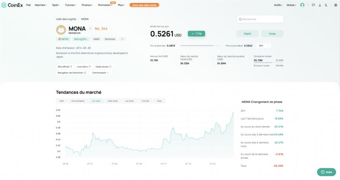Click the 55.32M market cap value
Image resolution: width=340 pixels, height=180 pixels.
click(x=185, y=63)
